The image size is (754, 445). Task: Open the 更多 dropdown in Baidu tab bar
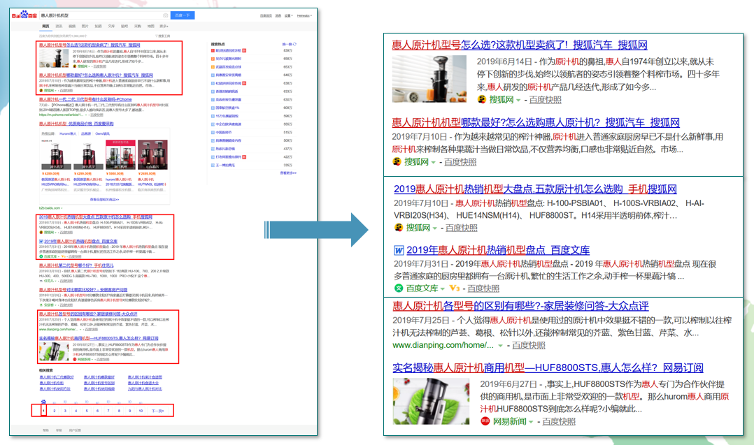164,27
